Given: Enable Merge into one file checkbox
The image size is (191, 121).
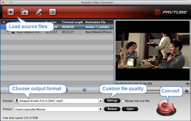Looking at the screenshot, I should point(123,101).
